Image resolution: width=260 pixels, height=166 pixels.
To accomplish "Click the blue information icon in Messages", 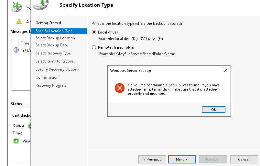I will click(x=16, y=50).
